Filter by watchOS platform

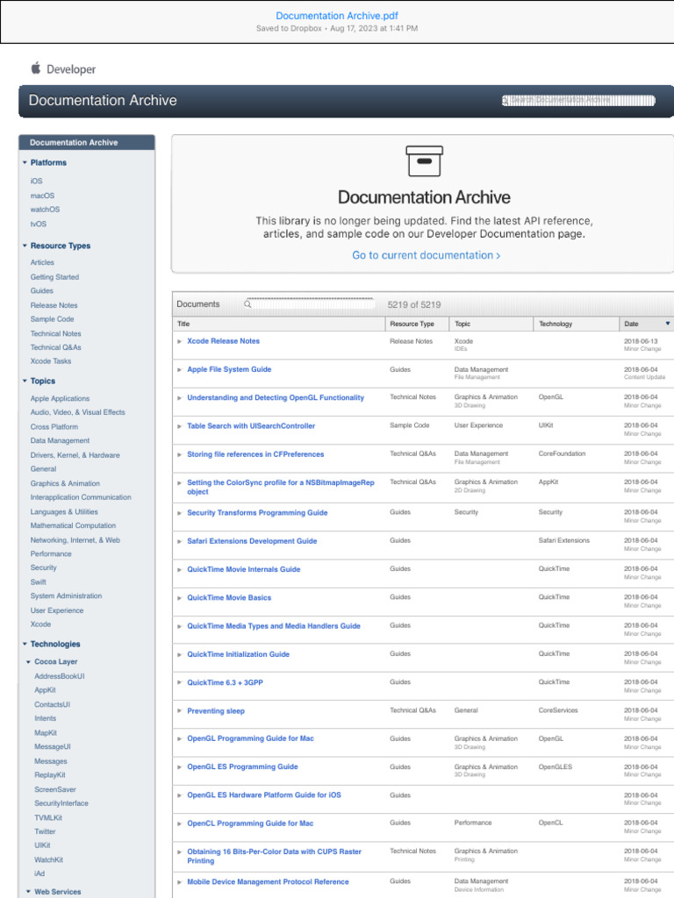45,210
